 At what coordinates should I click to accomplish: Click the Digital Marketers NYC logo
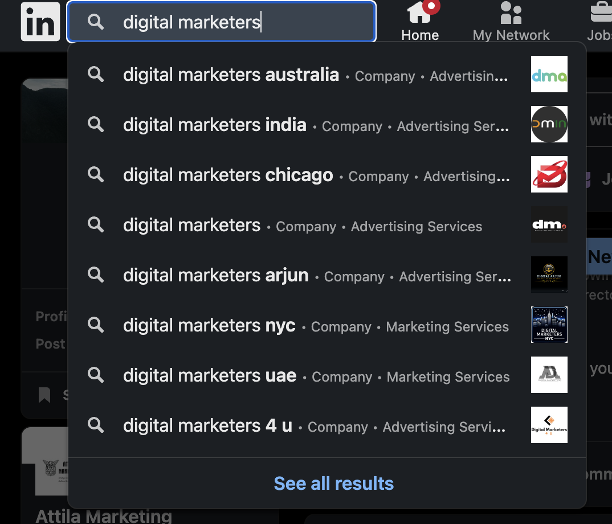point(549,325)
